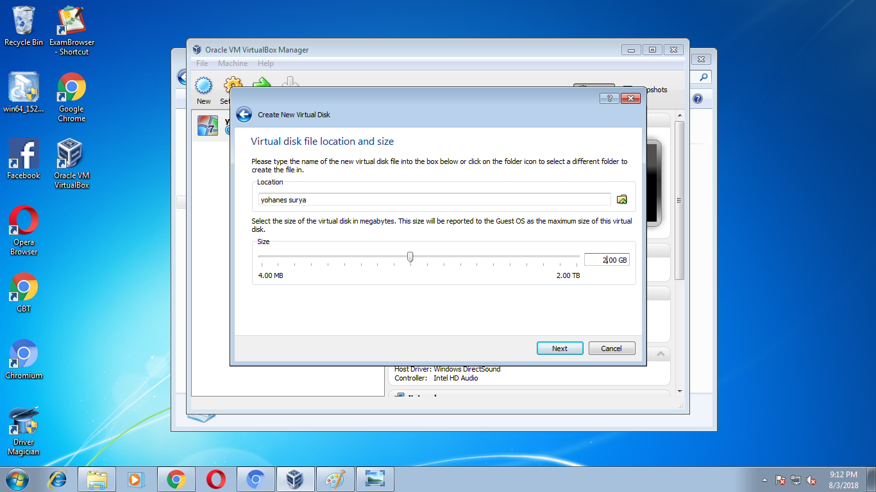
Task: Click the help question mark button of the wizard
Action: [609, 98]
